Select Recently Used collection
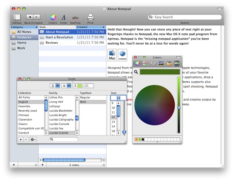The image size is (234, 181). click(x=31, y=111)
